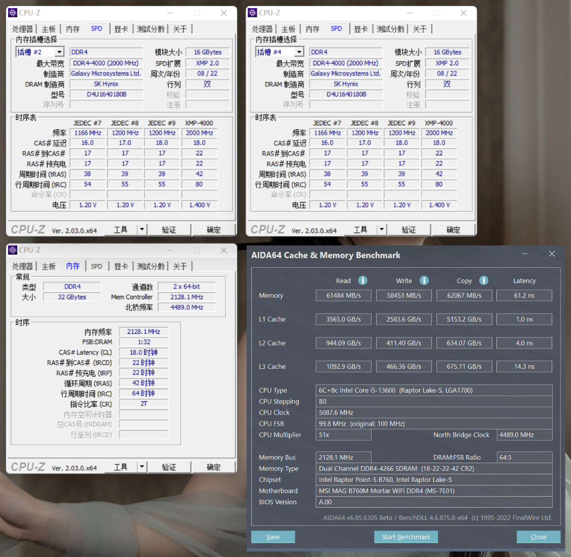Click the info icon next to Read column
The image size is (571, 557).
click(x=363, y=280)
